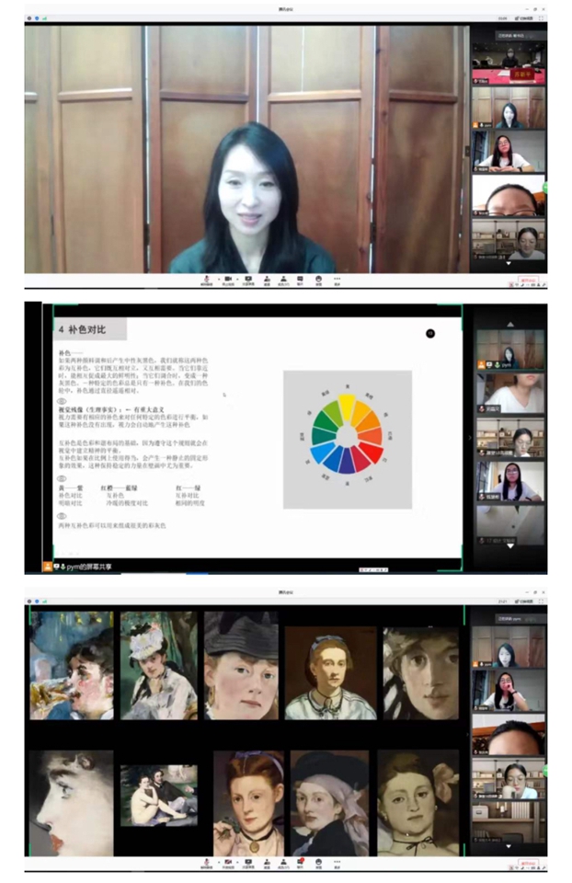Start screen sharing from the top meeting toolbar
This screenshot has height=883, width=572.
point(248,280)
